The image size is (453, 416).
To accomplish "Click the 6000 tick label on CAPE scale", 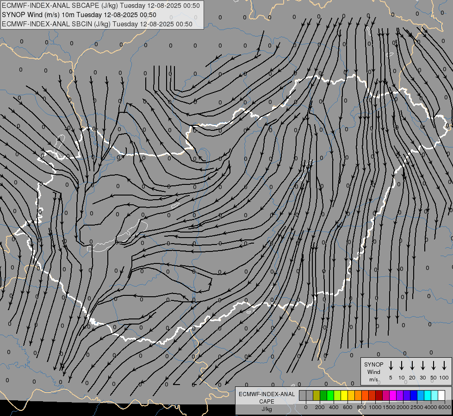I will pyautogui.click(x=444, y=407).
